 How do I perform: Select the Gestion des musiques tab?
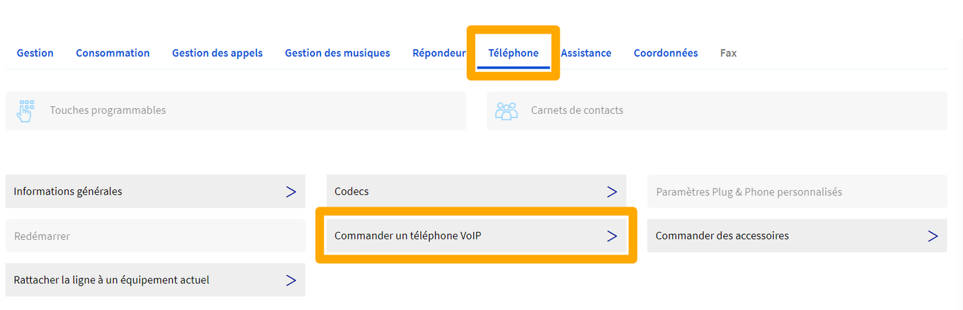coord(337,53)
